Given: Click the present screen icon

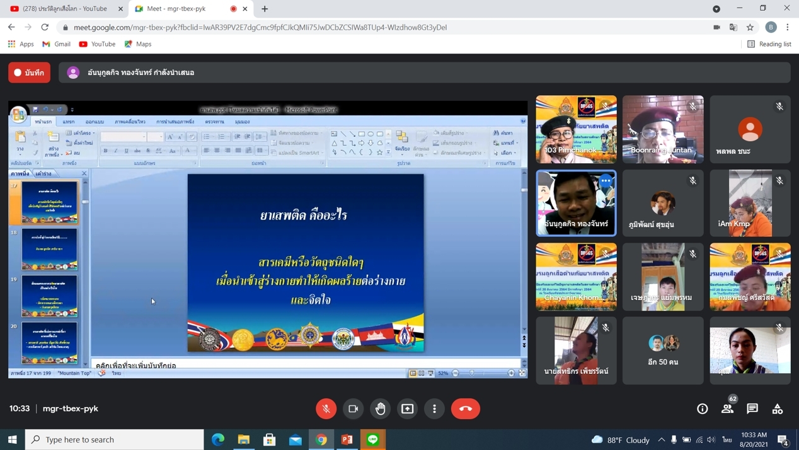Looking at the screenshot, I should (408, 408).
